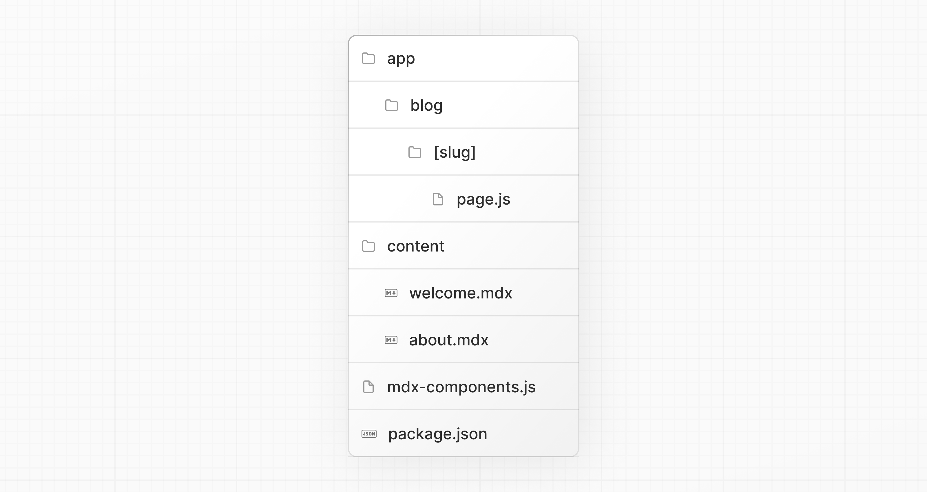The image size is (927, 492).
Task: Open the about.mdx file
Action: point(449,340)
